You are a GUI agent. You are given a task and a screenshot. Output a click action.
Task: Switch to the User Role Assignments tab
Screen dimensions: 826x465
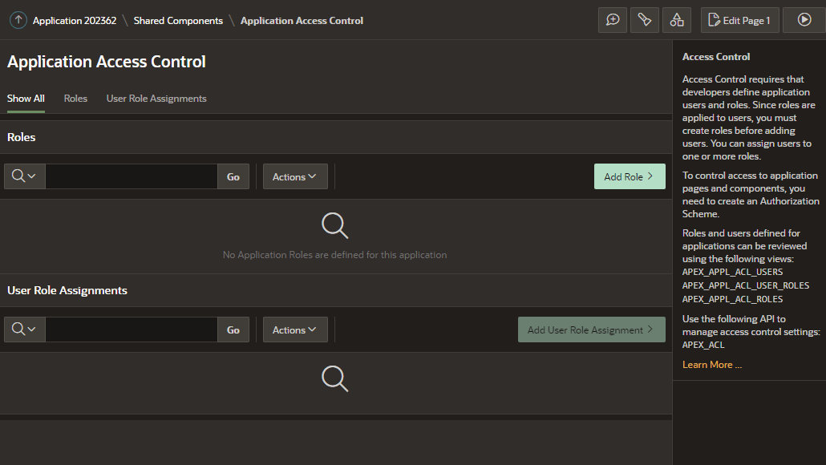[156, 99]
